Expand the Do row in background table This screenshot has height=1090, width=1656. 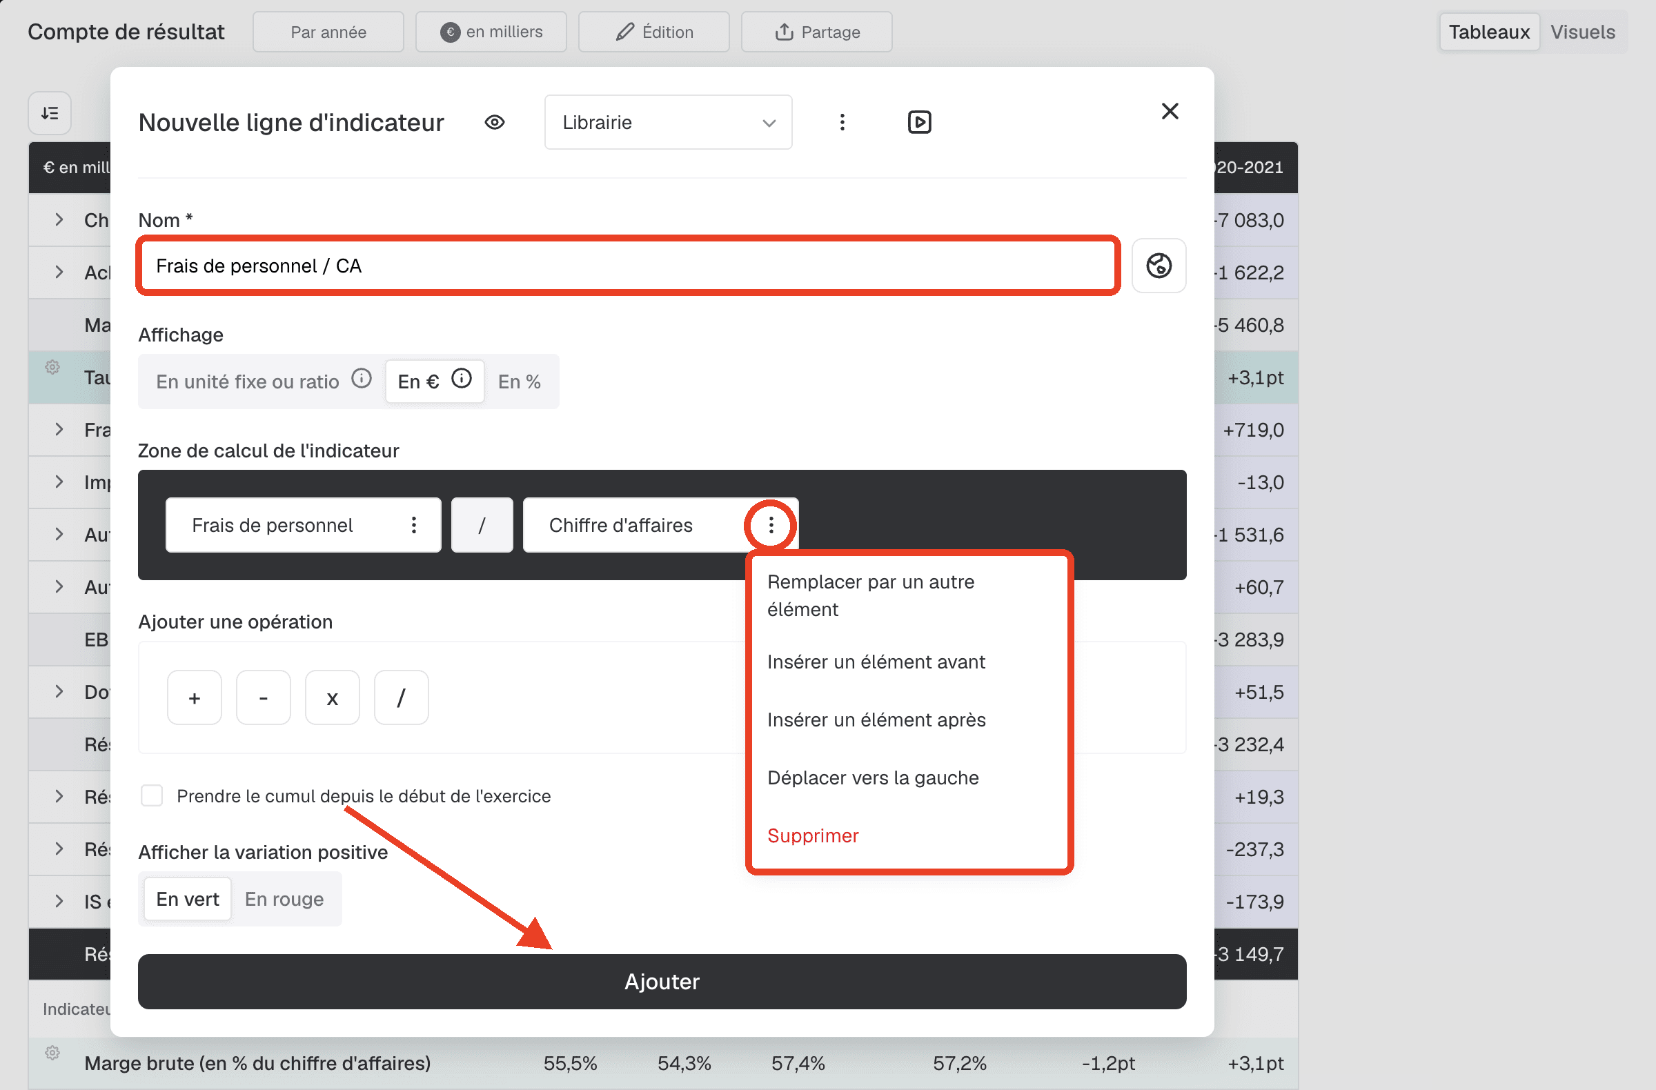pyautogui.click(x=59, y=692)
